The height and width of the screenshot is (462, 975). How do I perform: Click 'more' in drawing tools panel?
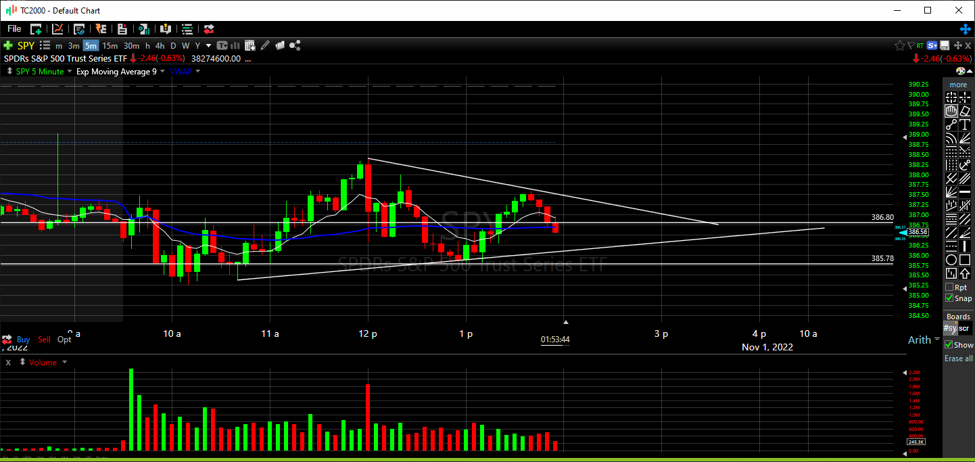coord(958,85)
